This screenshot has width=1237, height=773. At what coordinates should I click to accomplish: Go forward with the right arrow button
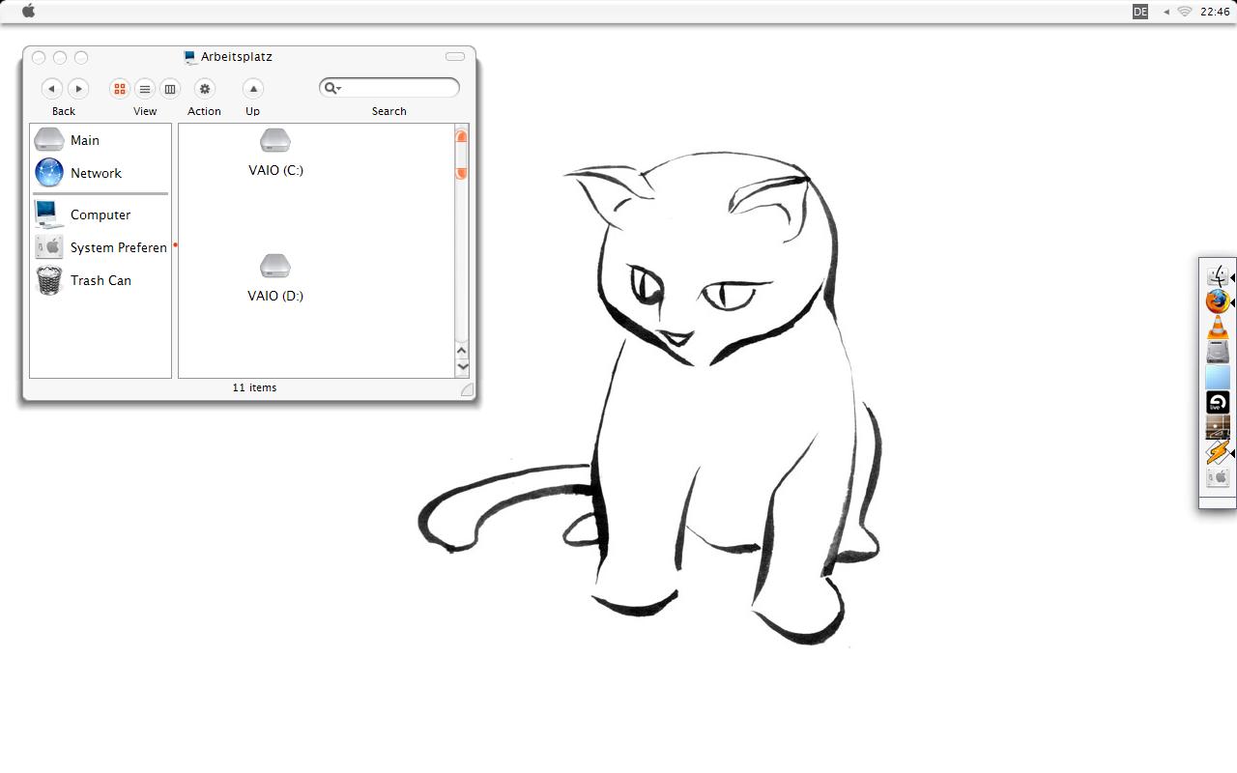(78, 89)
